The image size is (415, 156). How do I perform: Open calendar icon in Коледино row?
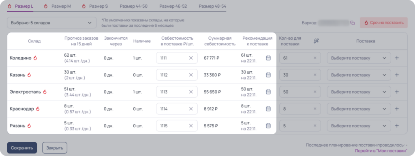tap(268, 58)
